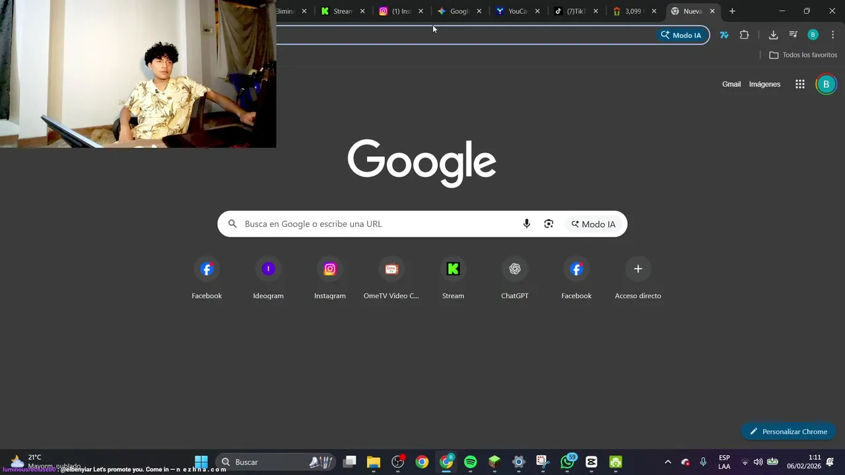Click the magnifier icon in the search box
This screenshot has height=475, width=845.
[x=232, y=224]
